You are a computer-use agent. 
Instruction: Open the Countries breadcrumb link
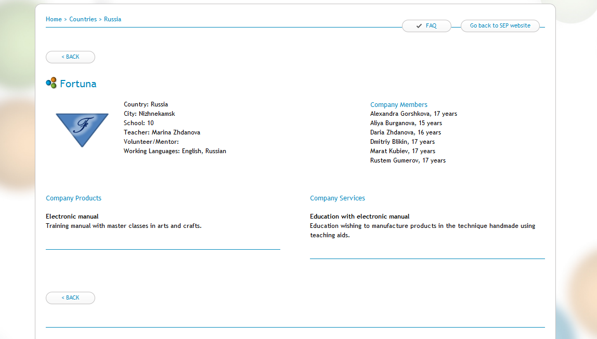coord(83,19)
